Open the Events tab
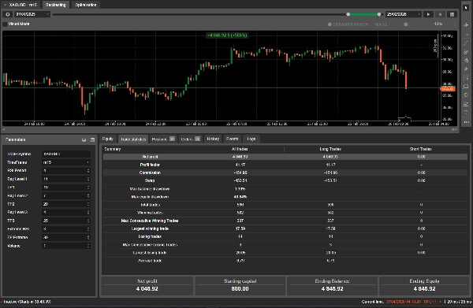 click(x=233, y=139)
